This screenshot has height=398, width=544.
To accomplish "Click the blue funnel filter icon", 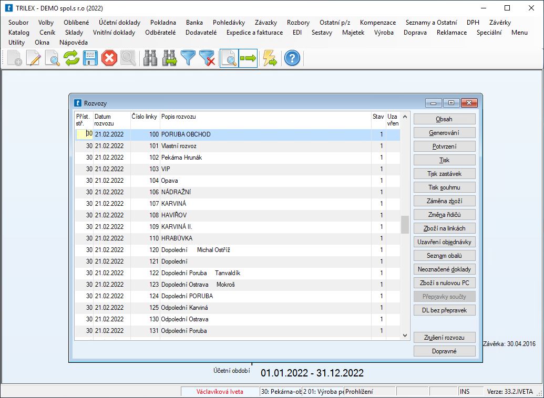I will click(188, 58).
